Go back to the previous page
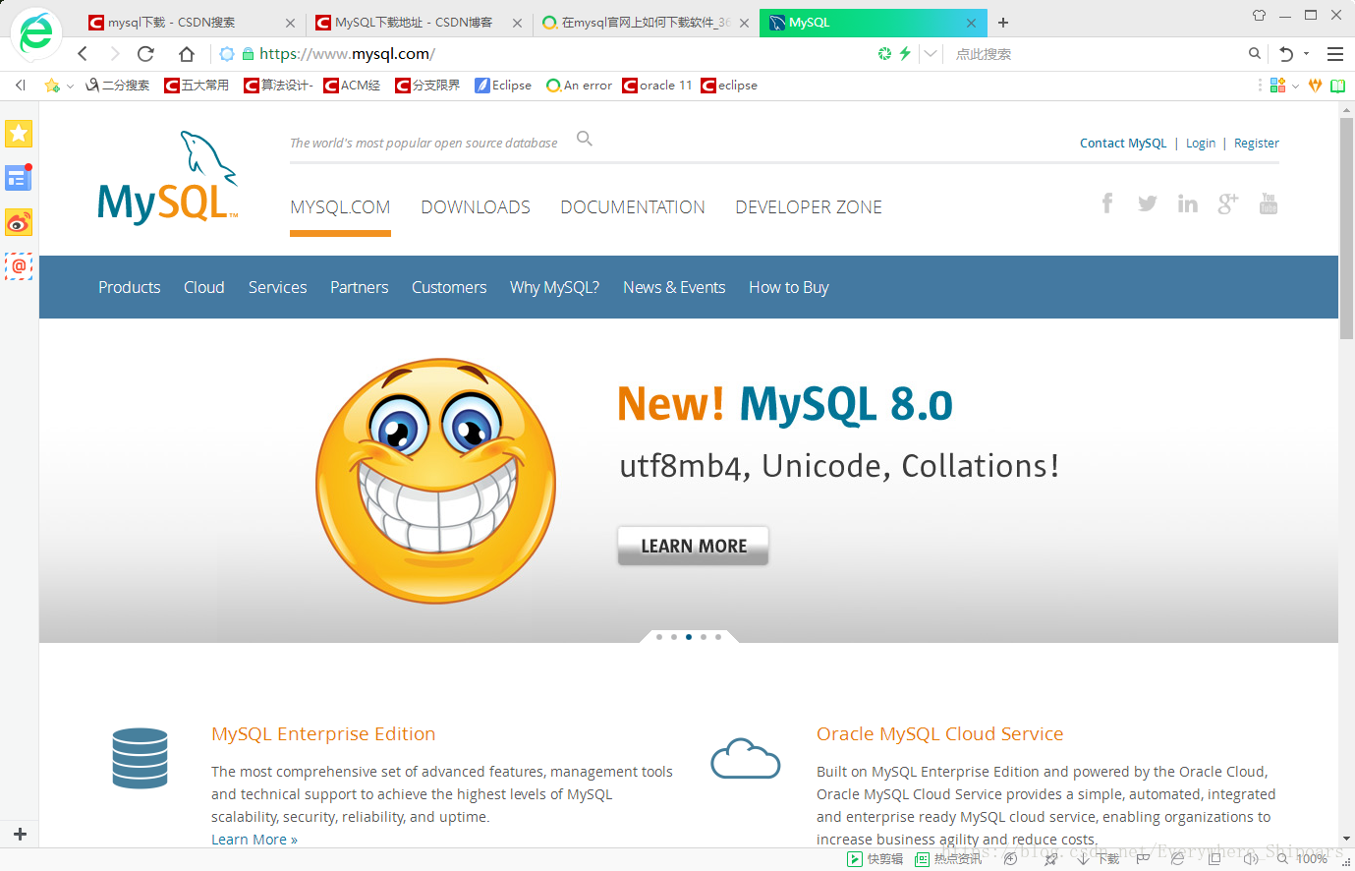The image size is (1355, 871). point(83,54)
